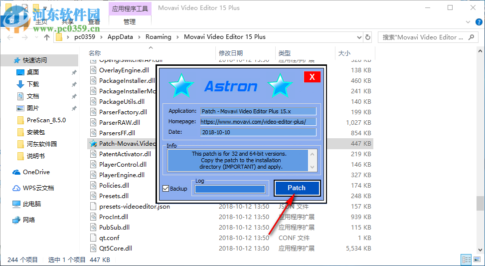
Task: Select Policies.dll file
Action: [114, 186]
